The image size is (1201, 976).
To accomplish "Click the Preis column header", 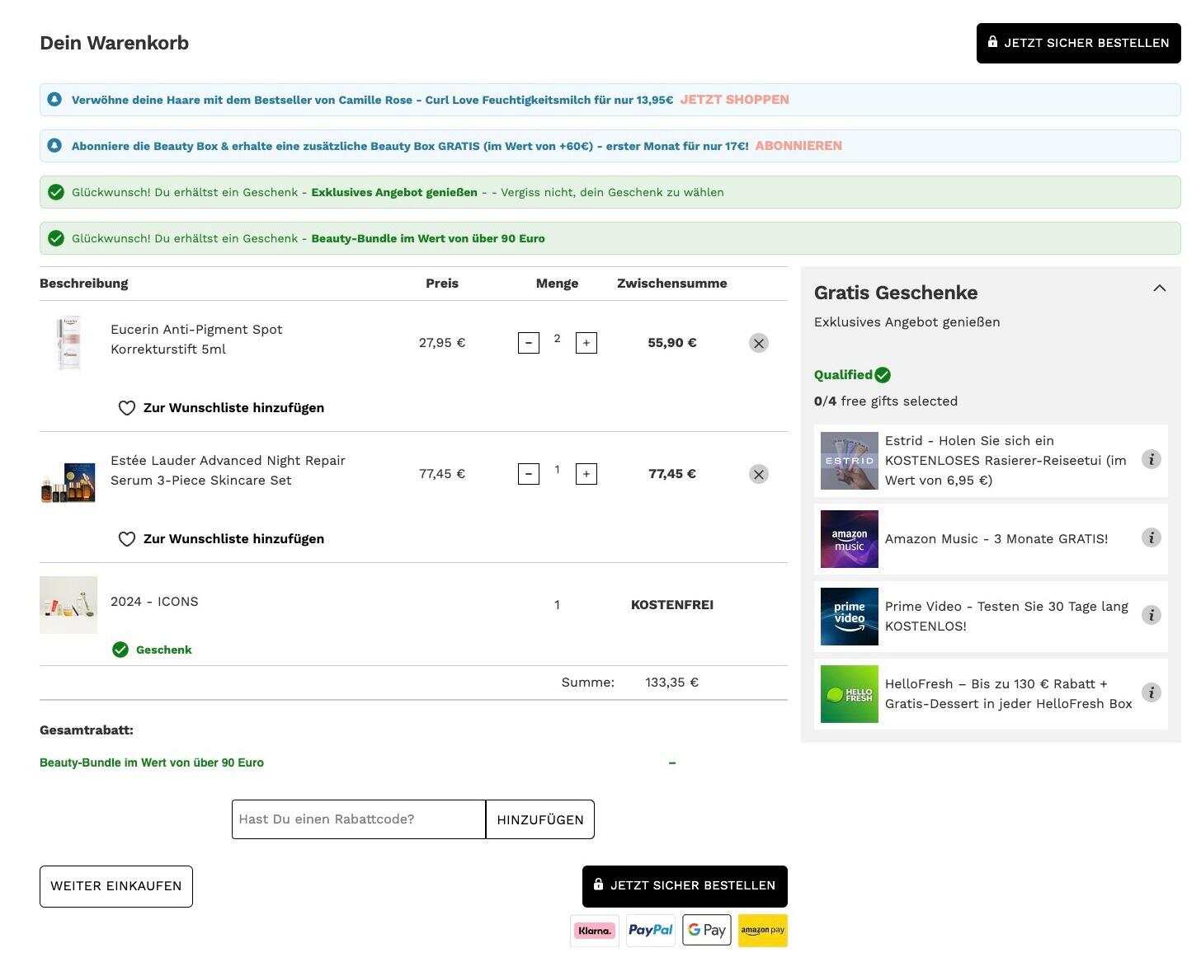I will (442, 284).
